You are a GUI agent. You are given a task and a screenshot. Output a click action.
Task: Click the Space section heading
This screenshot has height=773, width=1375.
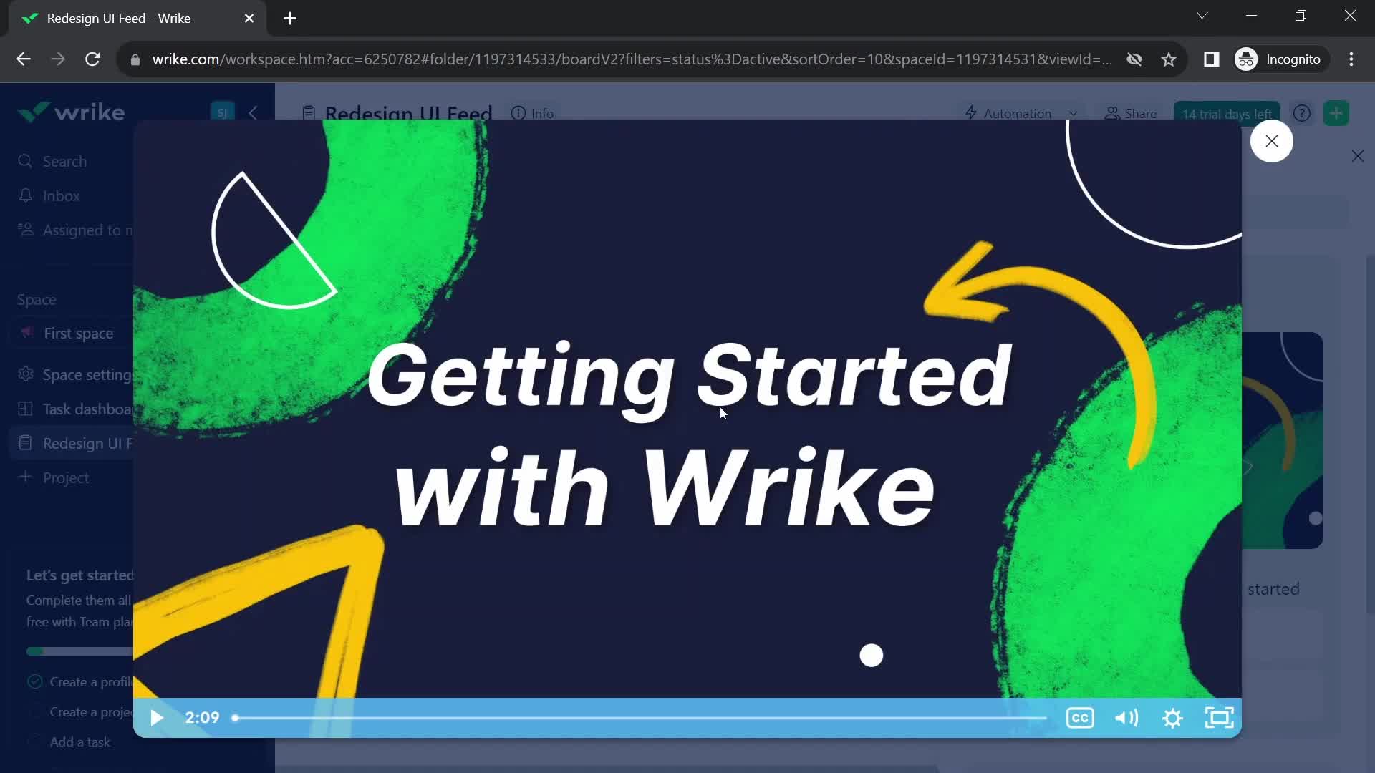(x=37, y=300)
